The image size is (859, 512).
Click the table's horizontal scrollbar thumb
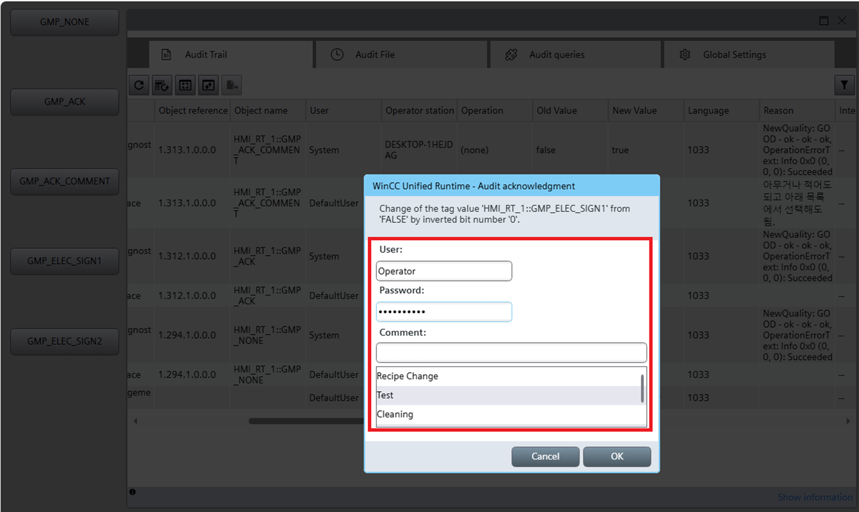[306, 421]
